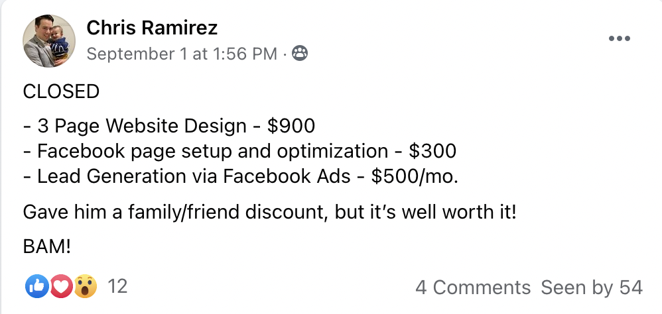This screenshot has width=662, height=314.
Task: Click the $300 price text
Action: coord(432,151)
